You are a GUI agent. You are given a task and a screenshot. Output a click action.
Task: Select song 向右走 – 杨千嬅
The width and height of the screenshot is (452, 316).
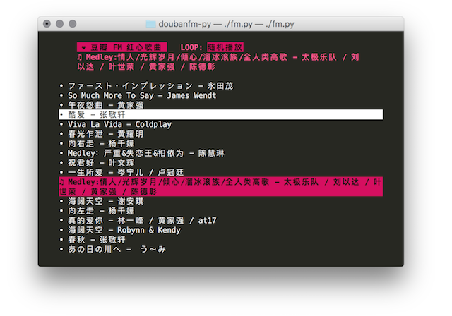pyautogui.click(x=97, y=143)
